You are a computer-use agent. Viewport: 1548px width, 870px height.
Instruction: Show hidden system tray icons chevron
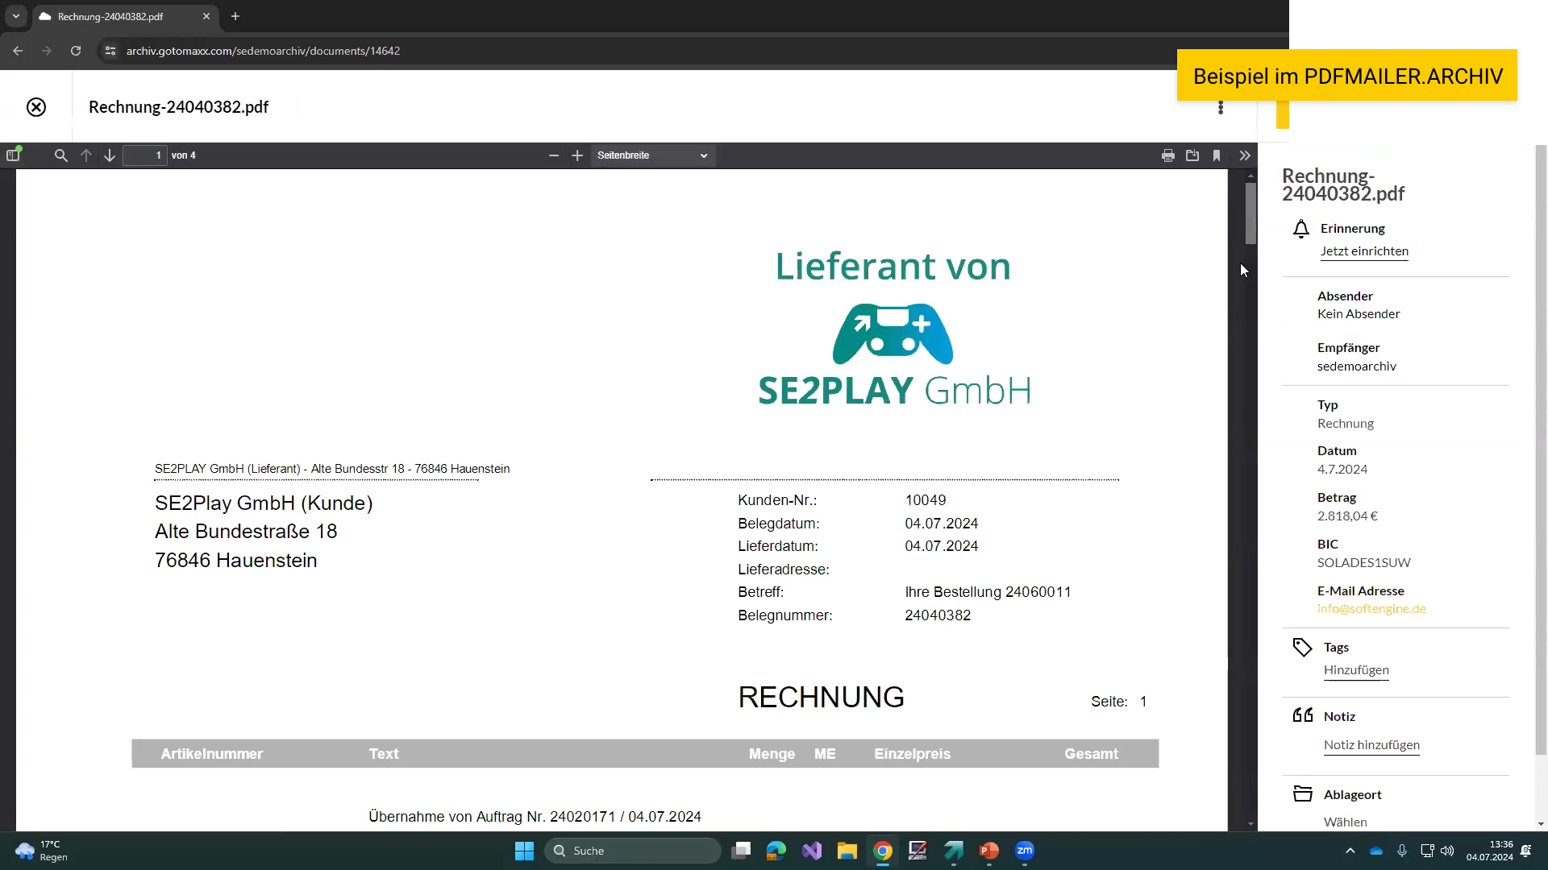coord(1350,851)
